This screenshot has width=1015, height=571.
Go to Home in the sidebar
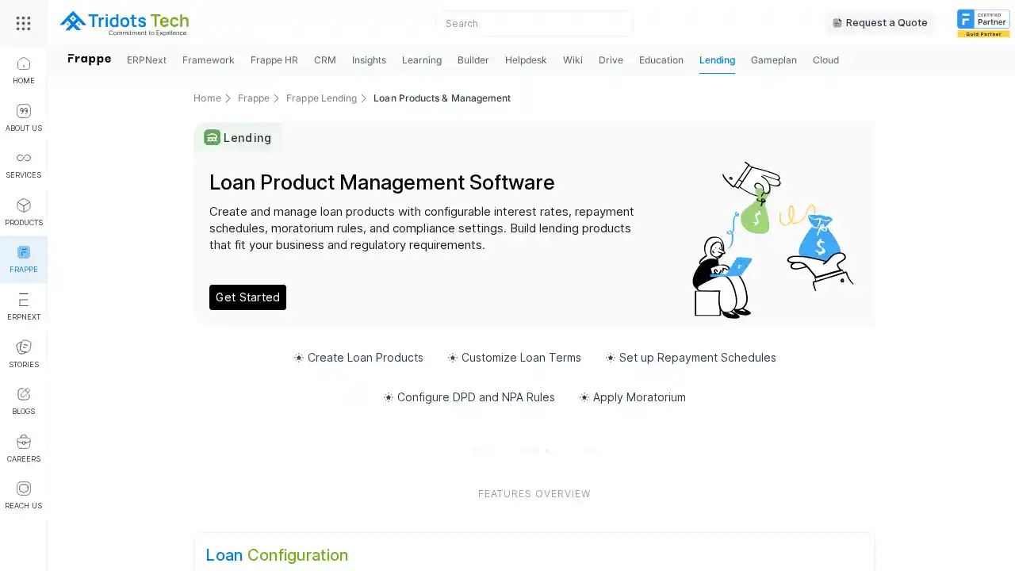click(x=24, y=71)
